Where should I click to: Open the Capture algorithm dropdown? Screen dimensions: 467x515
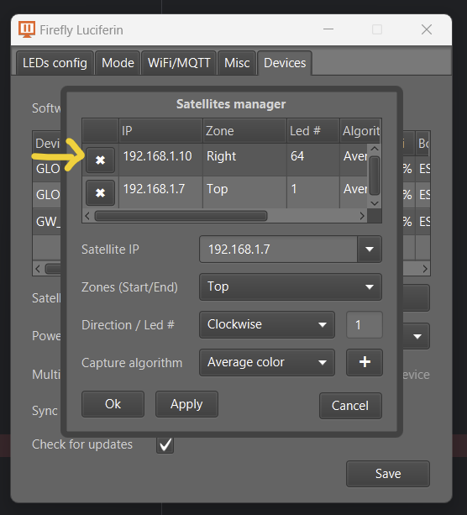pos(267,362)
